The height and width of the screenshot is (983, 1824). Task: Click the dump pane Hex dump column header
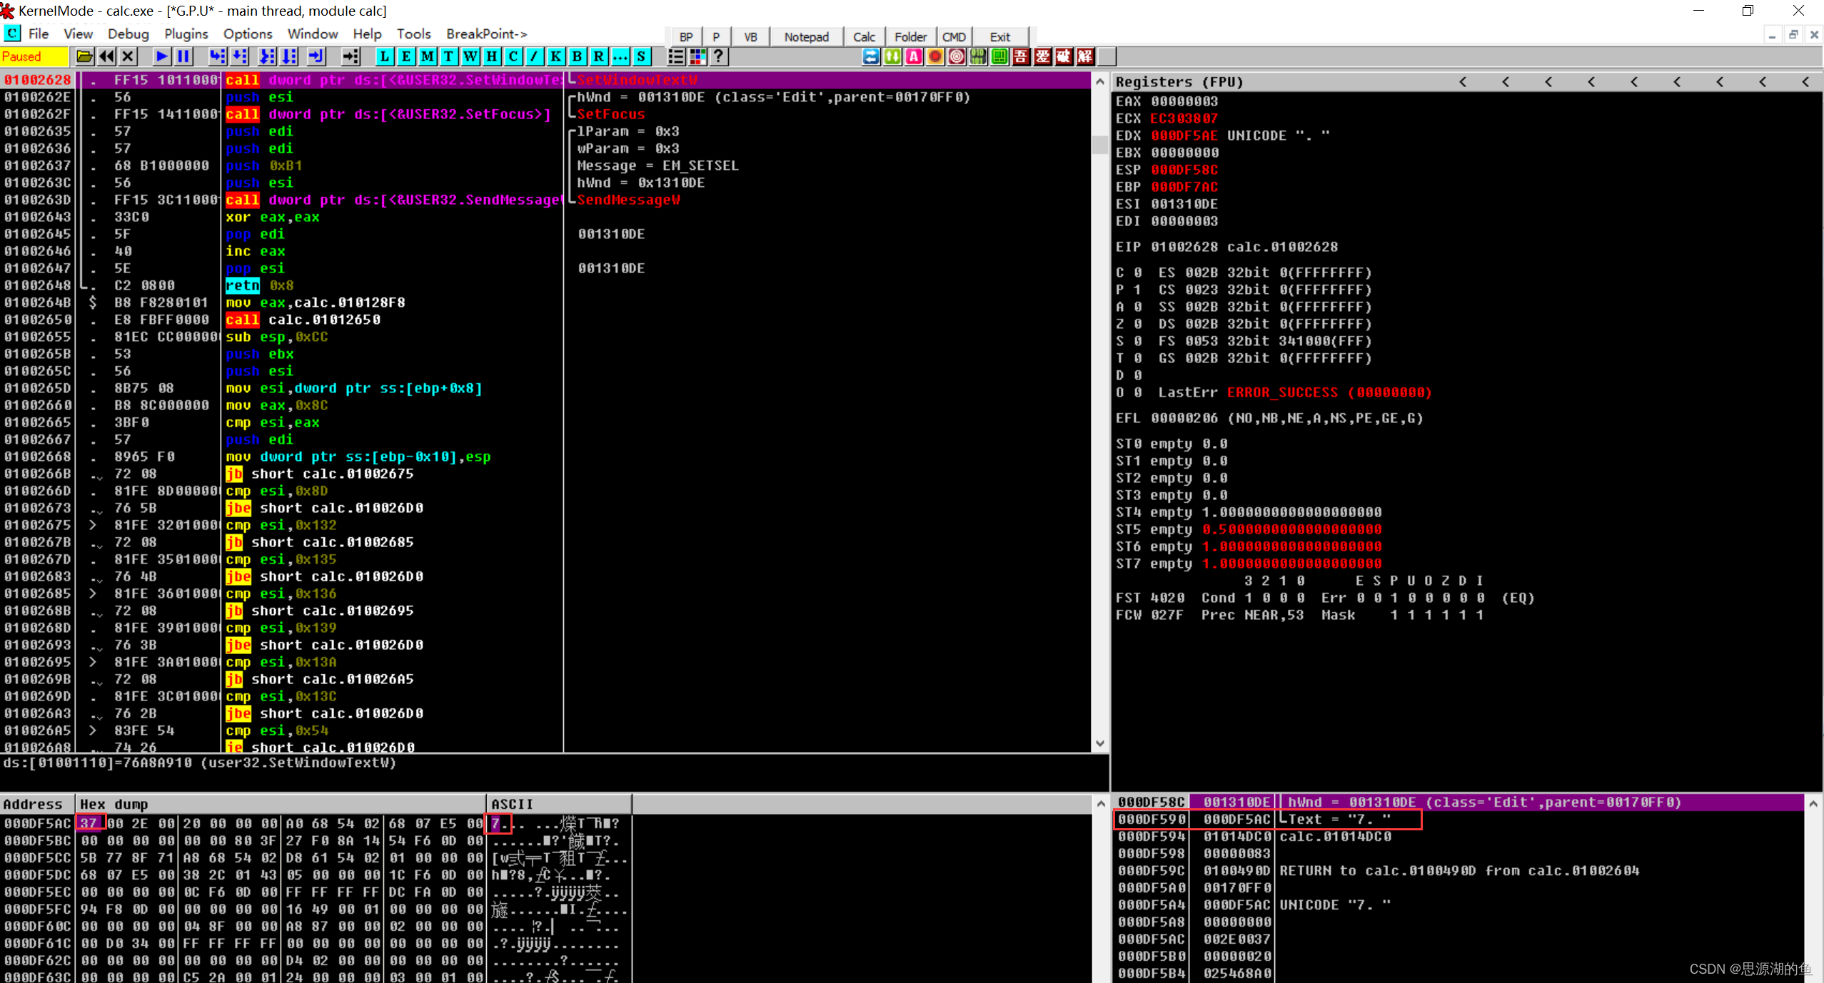tap(281, 804)
